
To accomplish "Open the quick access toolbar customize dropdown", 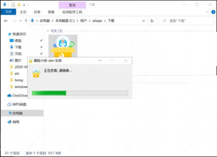I will (24, 5).
